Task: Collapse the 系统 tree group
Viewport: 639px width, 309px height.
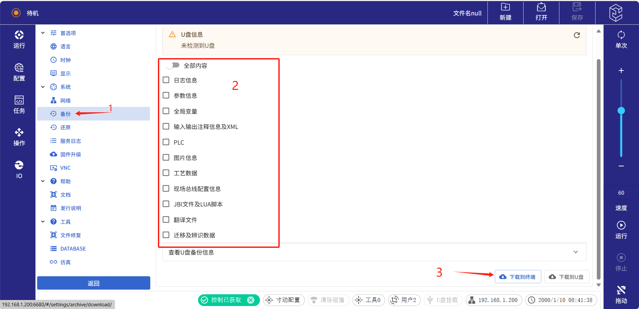Action: 43,87
